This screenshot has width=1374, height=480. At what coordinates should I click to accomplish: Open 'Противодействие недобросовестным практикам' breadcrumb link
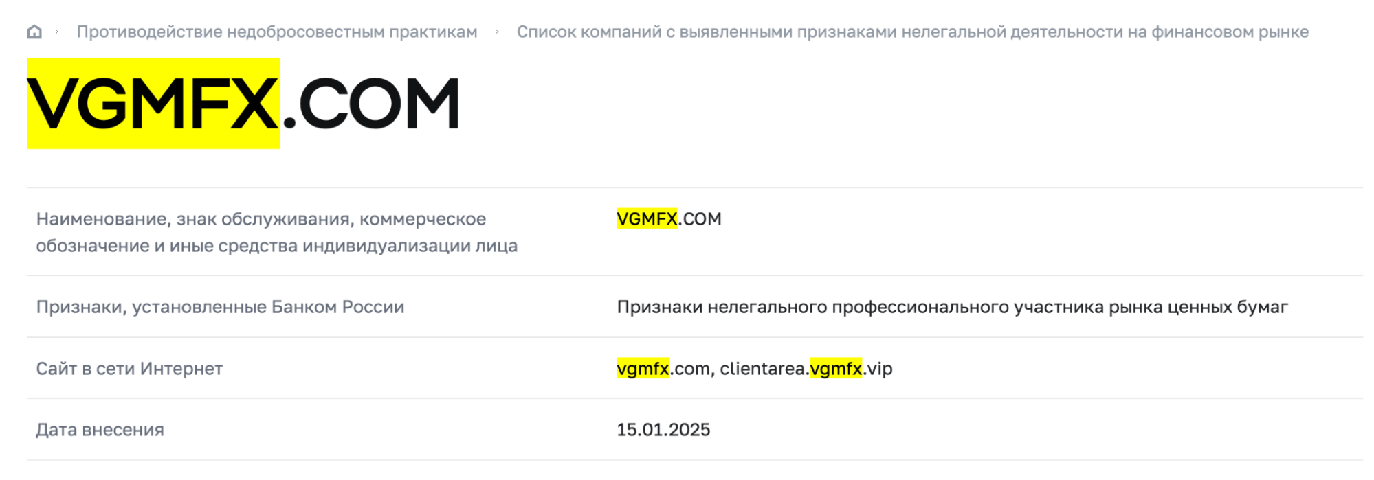[276, 32]
